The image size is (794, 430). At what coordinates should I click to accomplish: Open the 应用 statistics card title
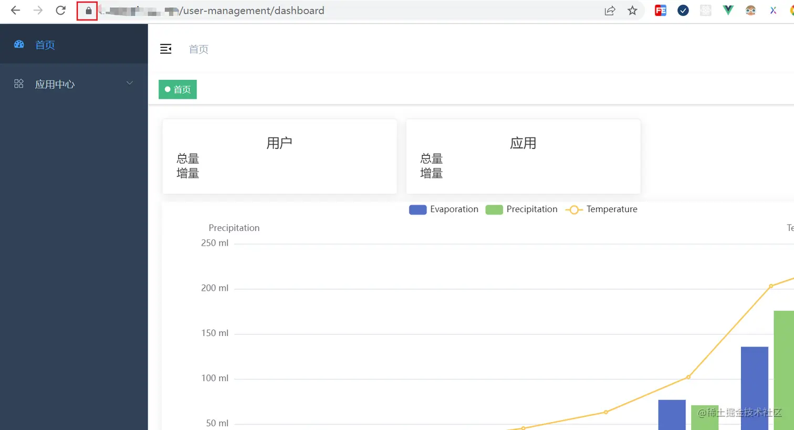click(x=523, y=143)
